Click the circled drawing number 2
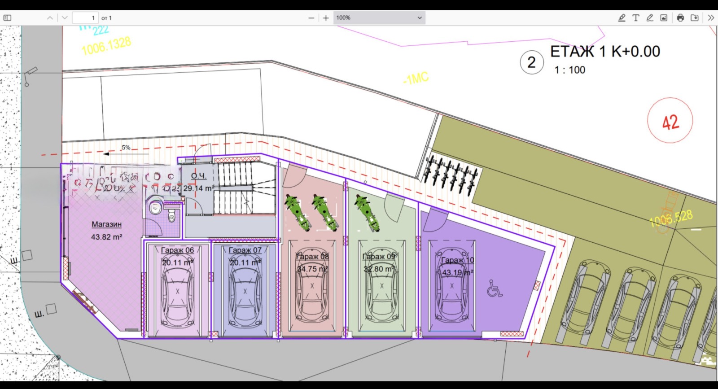Viewport: 718px width, 389px height. pos(532,62)
